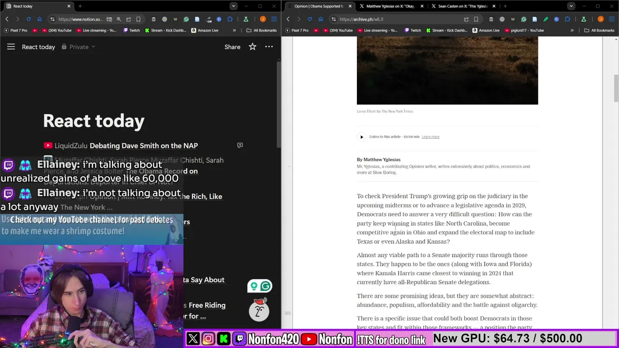Open the Notion sidebar hamburger menu
This screenshot has width=619, height=348.
point(11,47)
